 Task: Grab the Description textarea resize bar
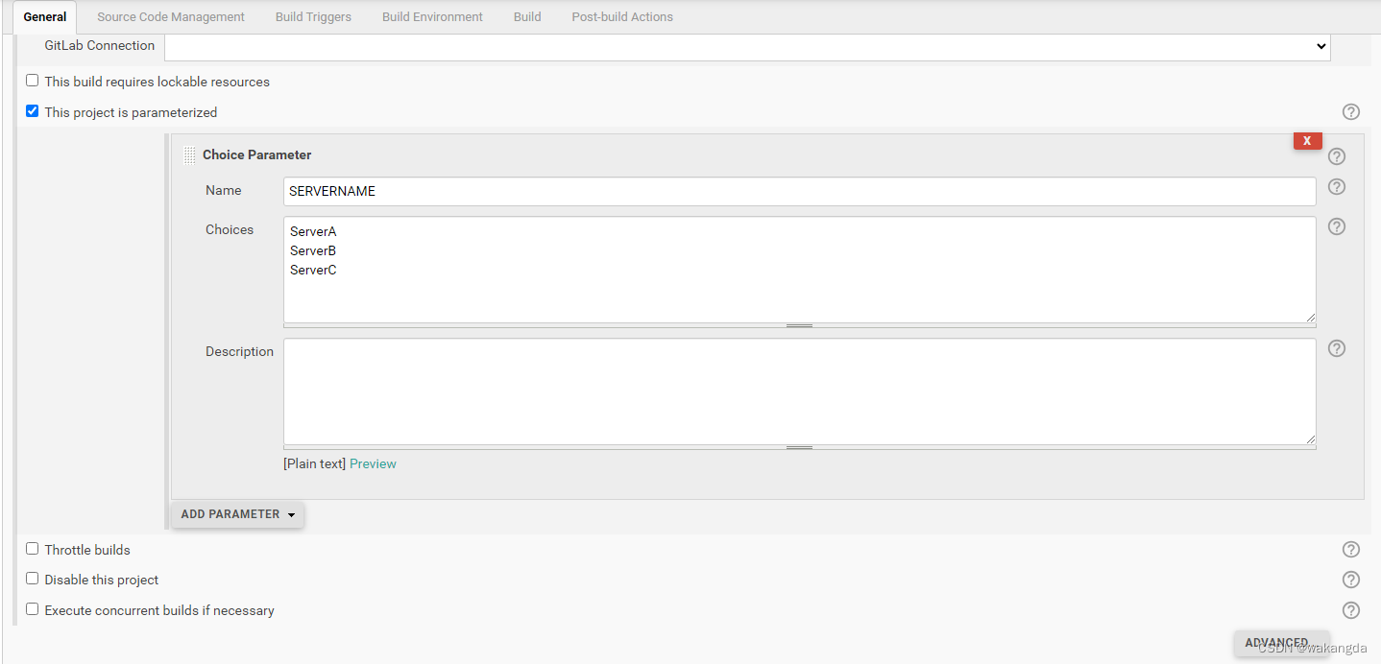pyautogui.click(x=799, y=448)
